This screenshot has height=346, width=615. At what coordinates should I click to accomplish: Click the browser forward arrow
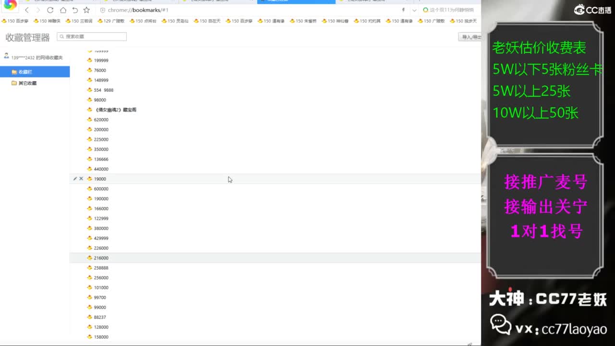click(38, 10)
